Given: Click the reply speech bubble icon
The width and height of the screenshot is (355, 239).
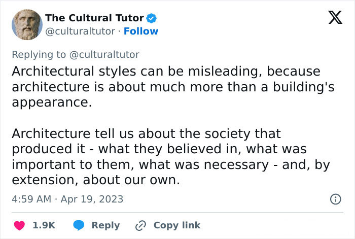Looking at the screenshot, I should (x=79, y=225).
